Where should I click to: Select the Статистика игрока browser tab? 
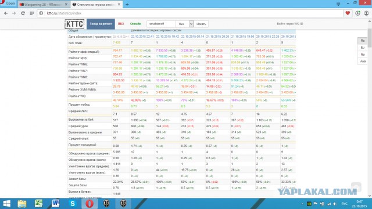(x=96, y=5)
